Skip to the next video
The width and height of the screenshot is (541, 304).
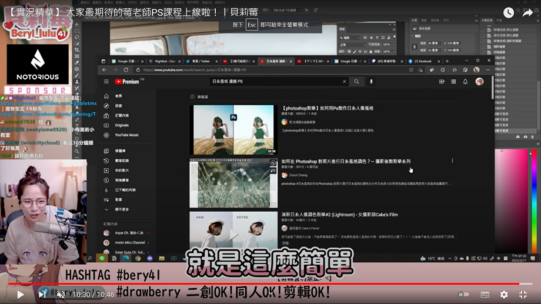pyautogui.click(x=42, y=295)
